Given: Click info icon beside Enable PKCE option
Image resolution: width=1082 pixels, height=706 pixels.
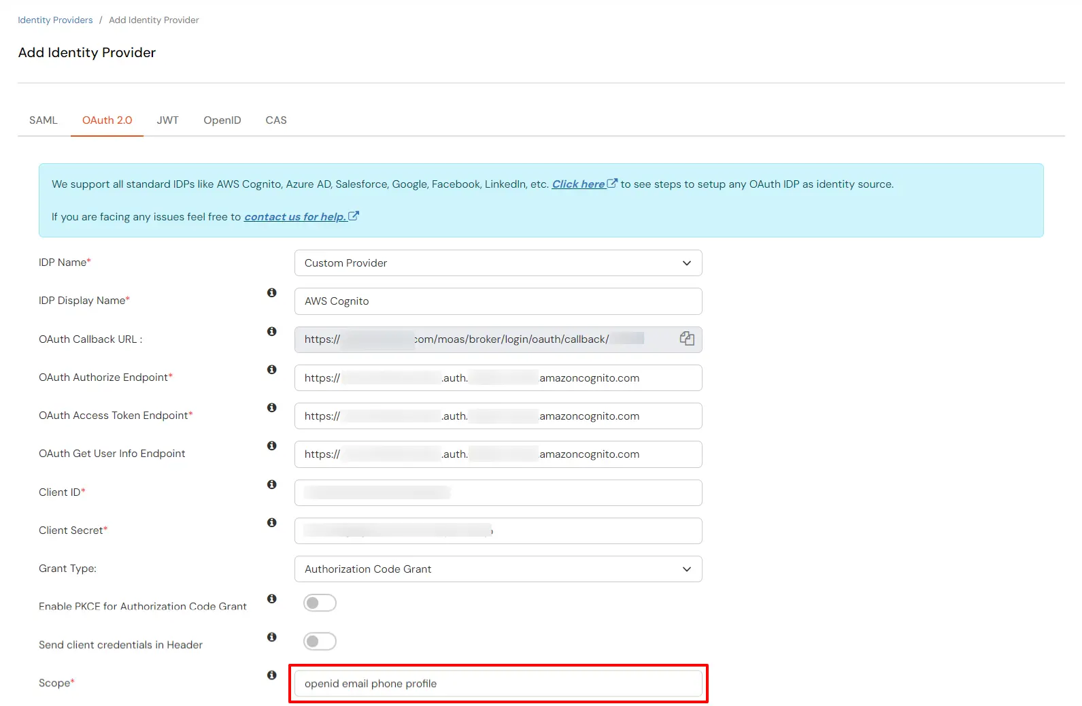Looking at the screenshot, I should (272, 599).
